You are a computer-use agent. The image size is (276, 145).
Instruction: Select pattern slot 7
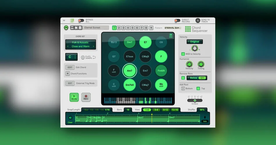141,28
